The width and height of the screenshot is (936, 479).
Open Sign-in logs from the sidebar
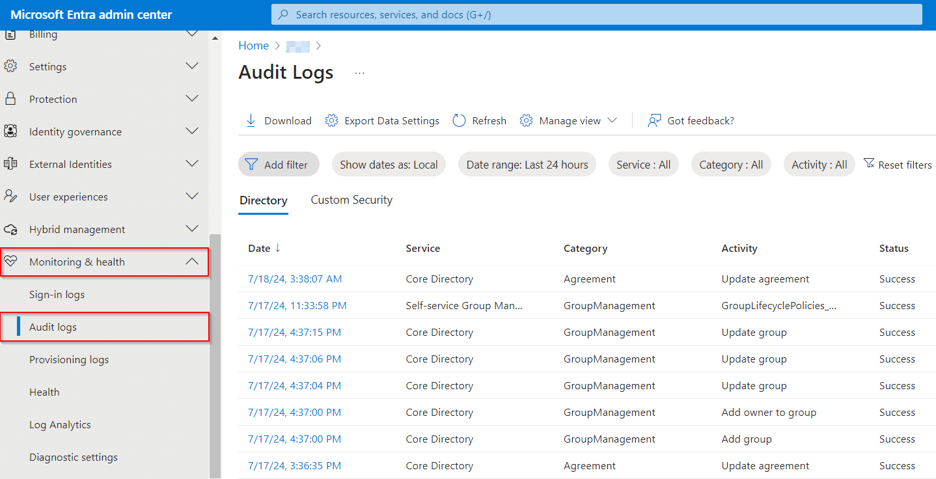point(57,294)
